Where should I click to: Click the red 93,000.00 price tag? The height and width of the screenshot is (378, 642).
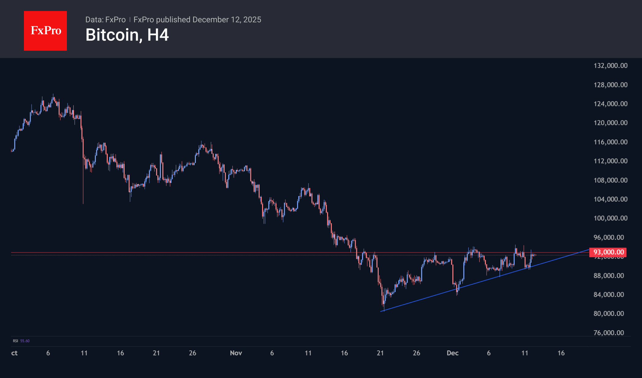pos(608,252)
